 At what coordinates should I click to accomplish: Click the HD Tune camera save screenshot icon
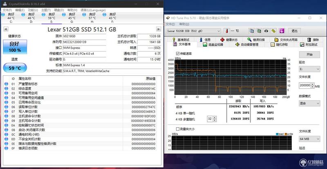[267, 31]
